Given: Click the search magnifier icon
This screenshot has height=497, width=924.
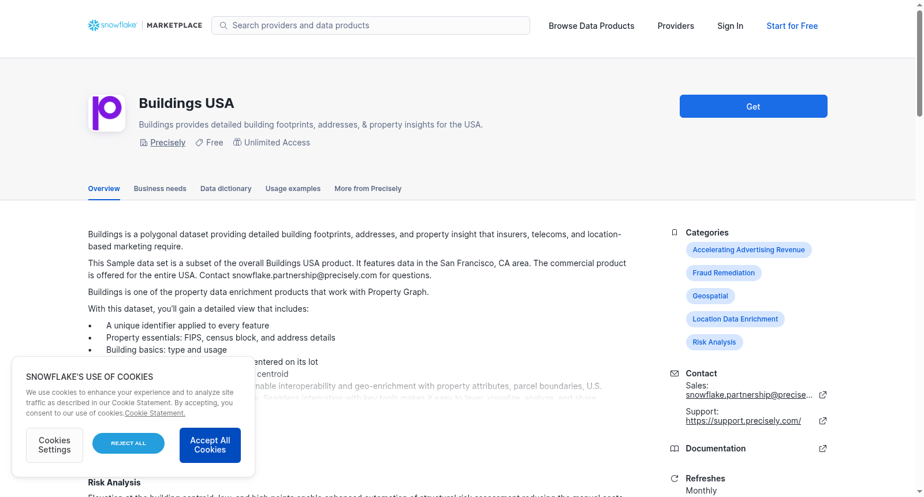Looking at the screenshot, I should coord(223,25).
